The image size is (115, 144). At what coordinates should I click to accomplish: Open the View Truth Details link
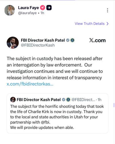pos(89,24)
